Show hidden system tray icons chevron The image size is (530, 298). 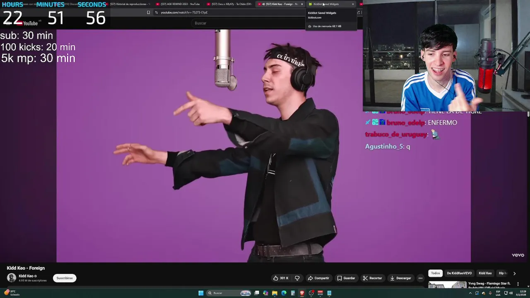point(470,293)
